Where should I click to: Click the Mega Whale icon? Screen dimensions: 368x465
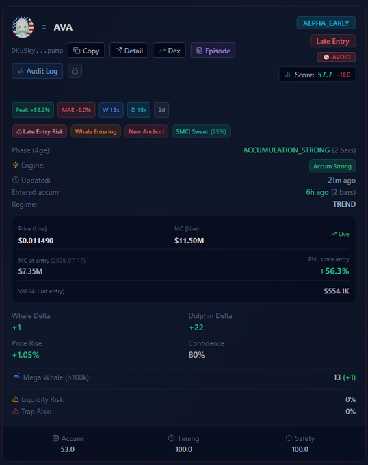(16, 377)
